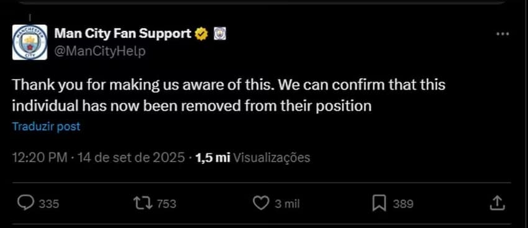The width and height of the screenshot is (528, 228).
Task: Like the post with heart icon
Action: (261, 203)
